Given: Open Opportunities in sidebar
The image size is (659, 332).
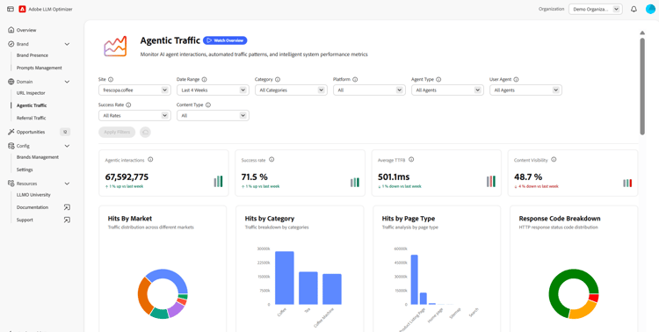Looking at the screenshot, I should pyautogui.click(x=31, y=132).
